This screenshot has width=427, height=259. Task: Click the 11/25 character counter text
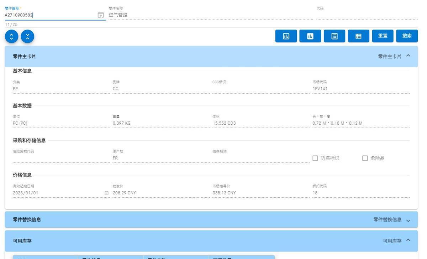click(x=11, y=25)
